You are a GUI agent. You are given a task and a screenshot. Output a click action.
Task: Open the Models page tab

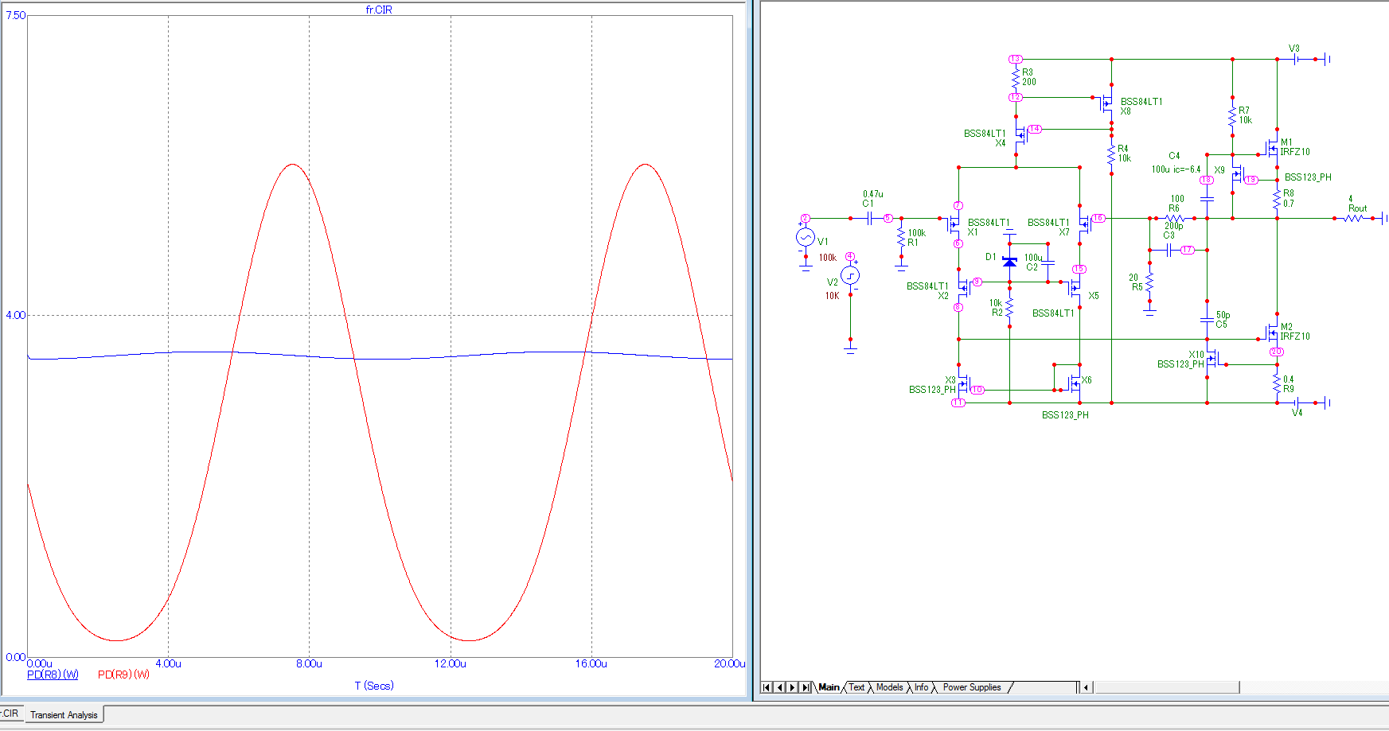coord(889,687)
